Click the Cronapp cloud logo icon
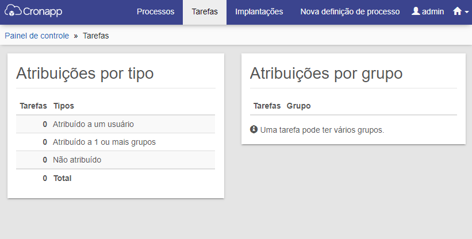472x239 pixels. [x=13, y=10]
